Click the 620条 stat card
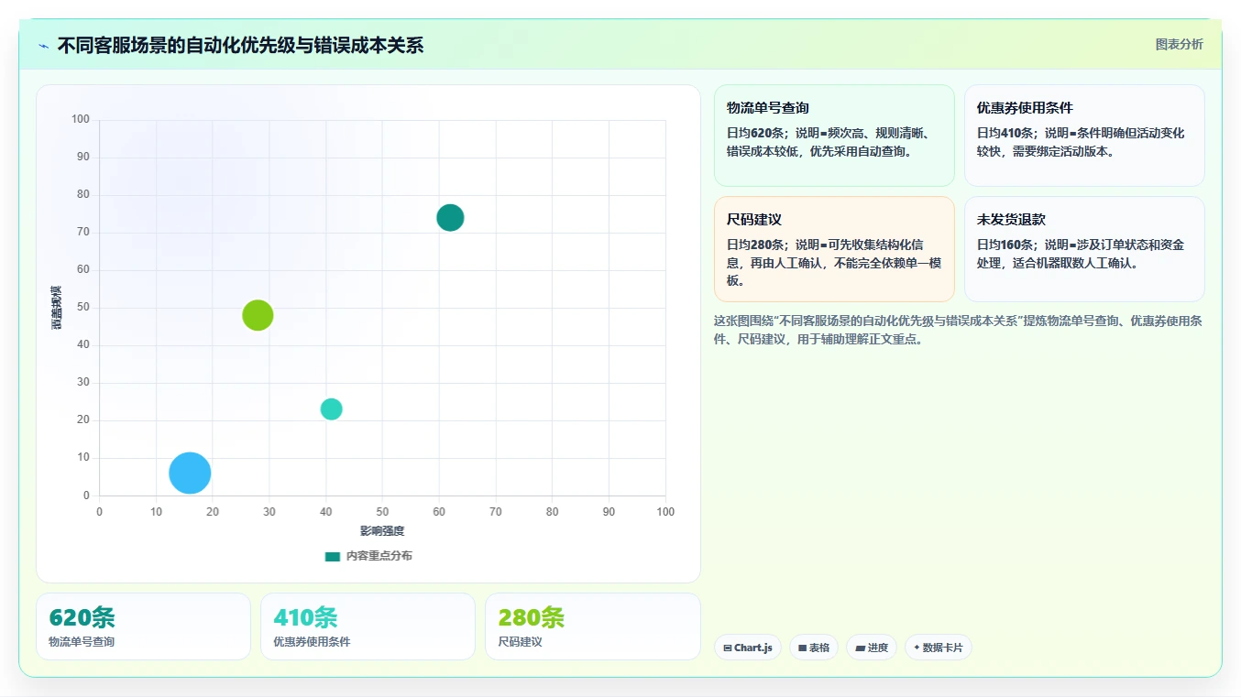This screenshot has height=697, width=1241. [x=143, y=626]
